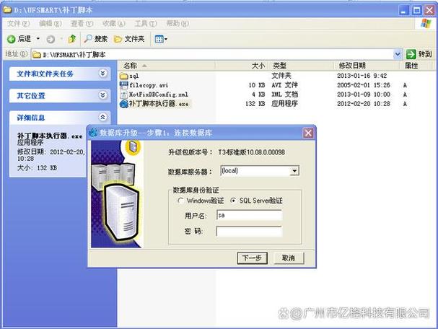The height and width of the screenshot is (329, 438).
Task: Click the folder icon in Explorer title bar
Action: point(7,10)
